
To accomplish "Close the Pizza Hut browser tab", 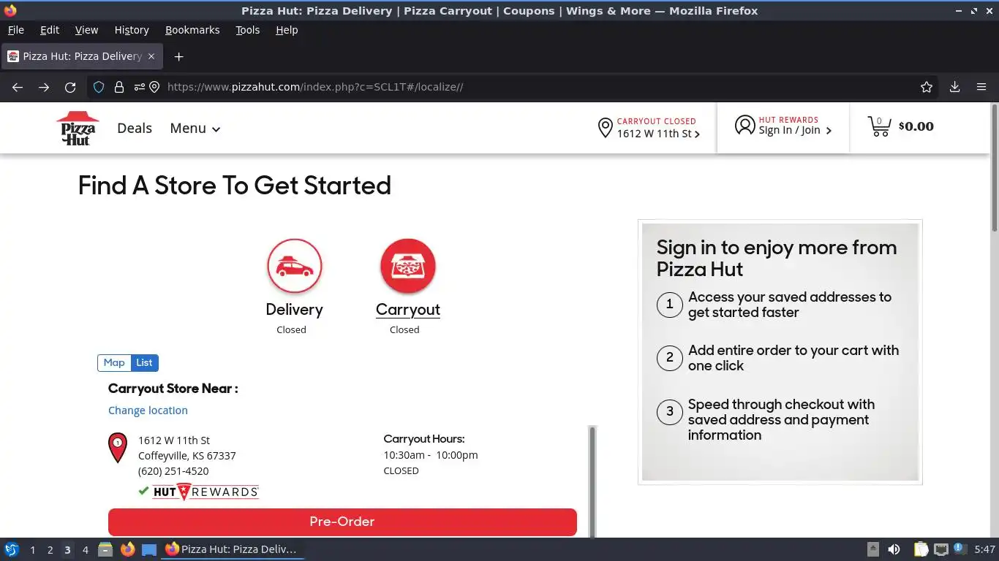I will coord(151,56).
